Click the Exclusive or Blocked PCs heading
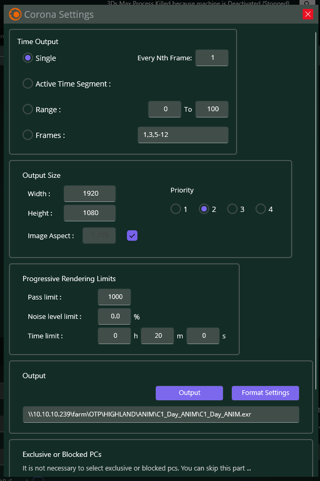This screenshot has width=320, height=481. 62,455
